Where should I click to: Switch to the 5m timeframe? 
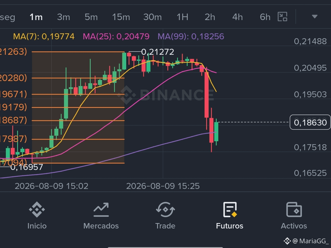pyautogui.click(x=91, y=17)
